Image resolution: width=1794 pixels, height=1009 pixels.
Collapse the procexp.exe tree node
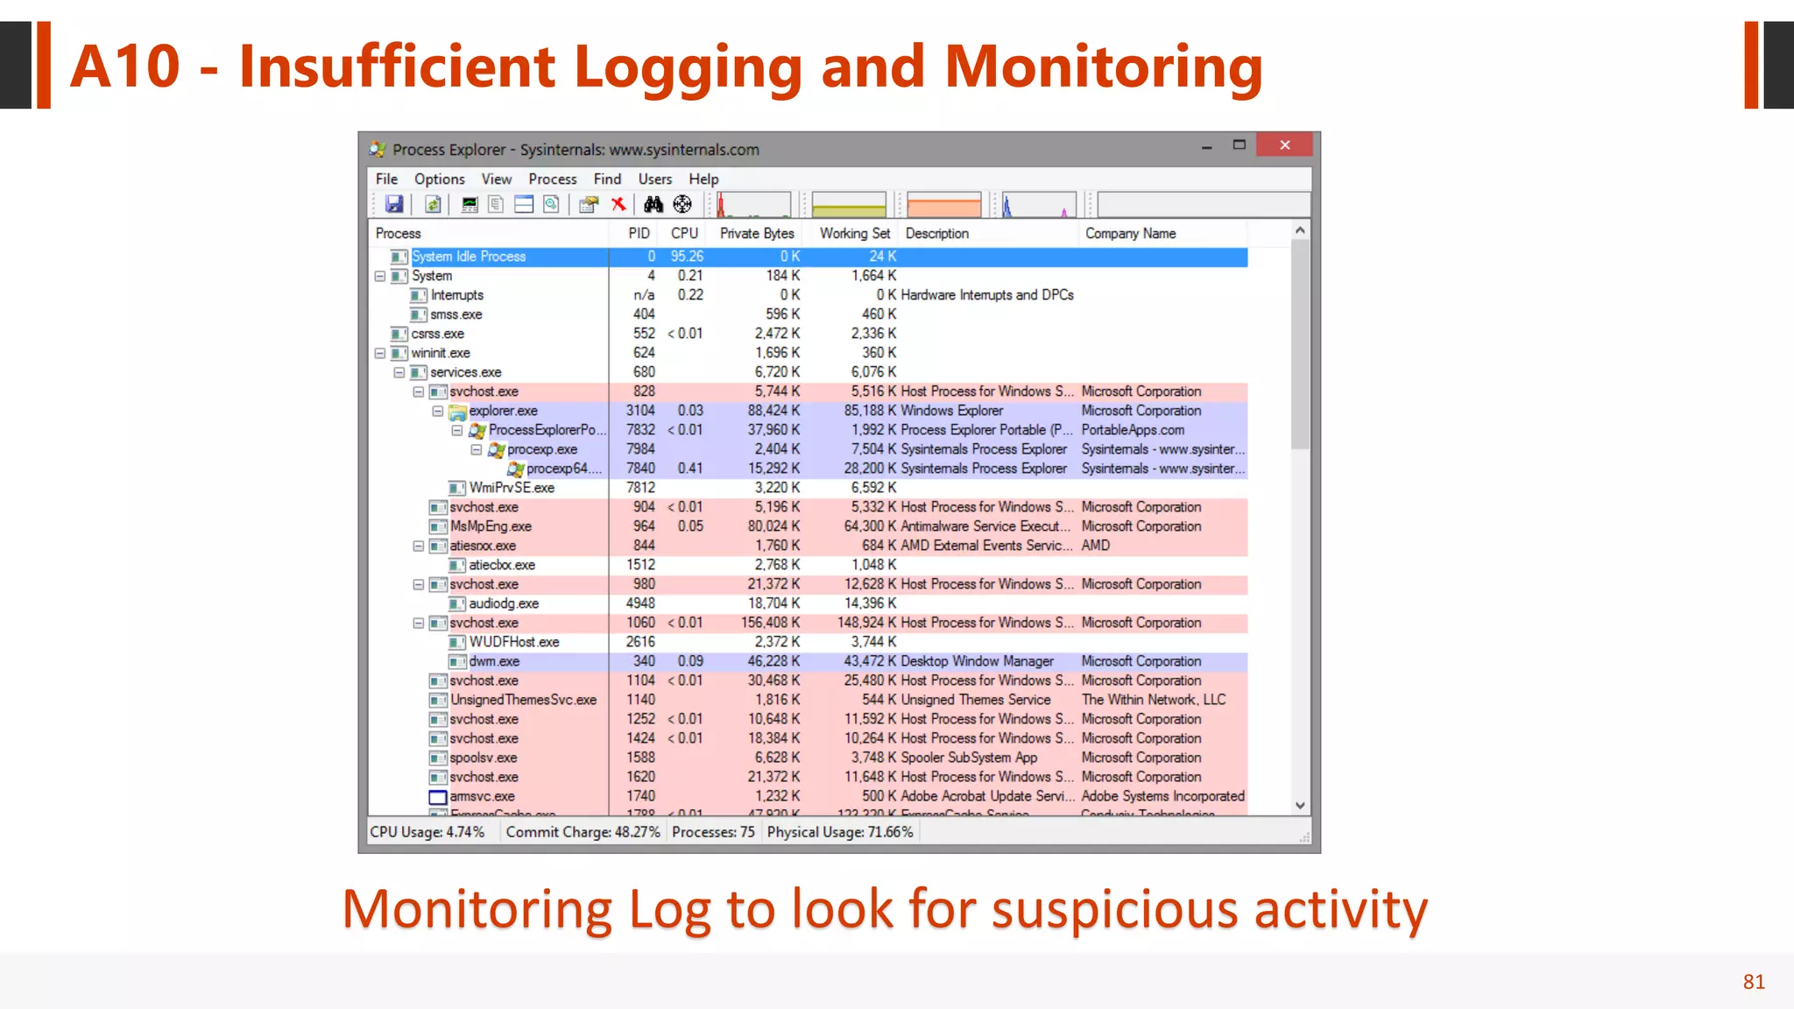click(477, 449)
